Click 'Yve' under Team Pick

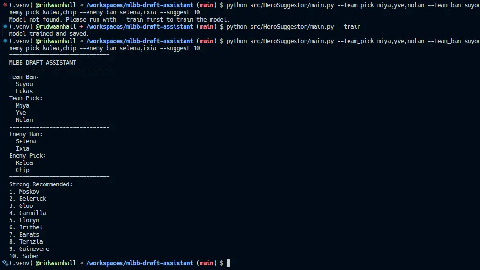pyautogui.click(x=21, y=113)
